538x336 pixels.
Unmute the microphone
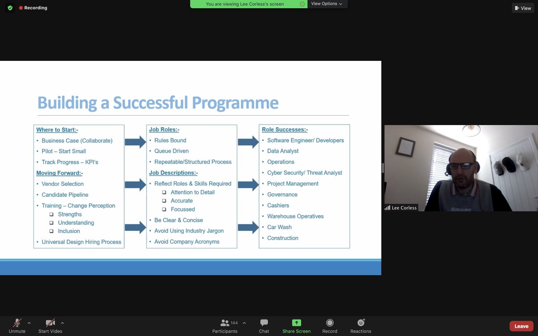pyautogui.click(x=17, y=326)
